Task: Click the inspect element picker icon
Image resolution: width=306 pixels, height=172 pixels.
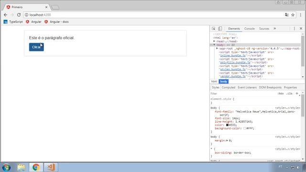Action: tap(214, 29)
